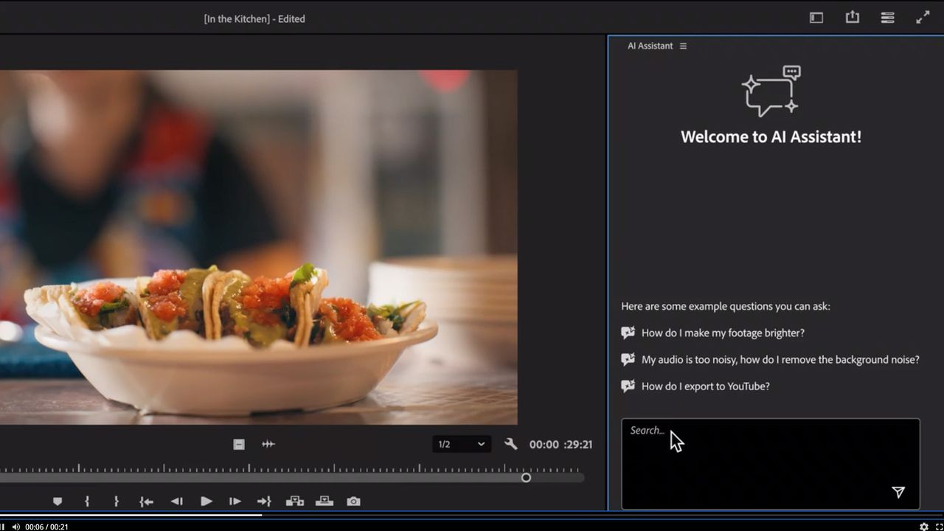Viewport: 944px width, 531px height.
Task: Add Marker with the shield icon
Action: click(58, 502)
